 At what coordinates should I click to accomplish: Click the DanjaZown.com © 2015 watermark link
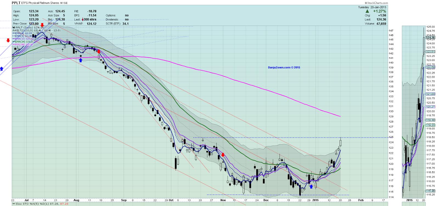coord(284,67)
